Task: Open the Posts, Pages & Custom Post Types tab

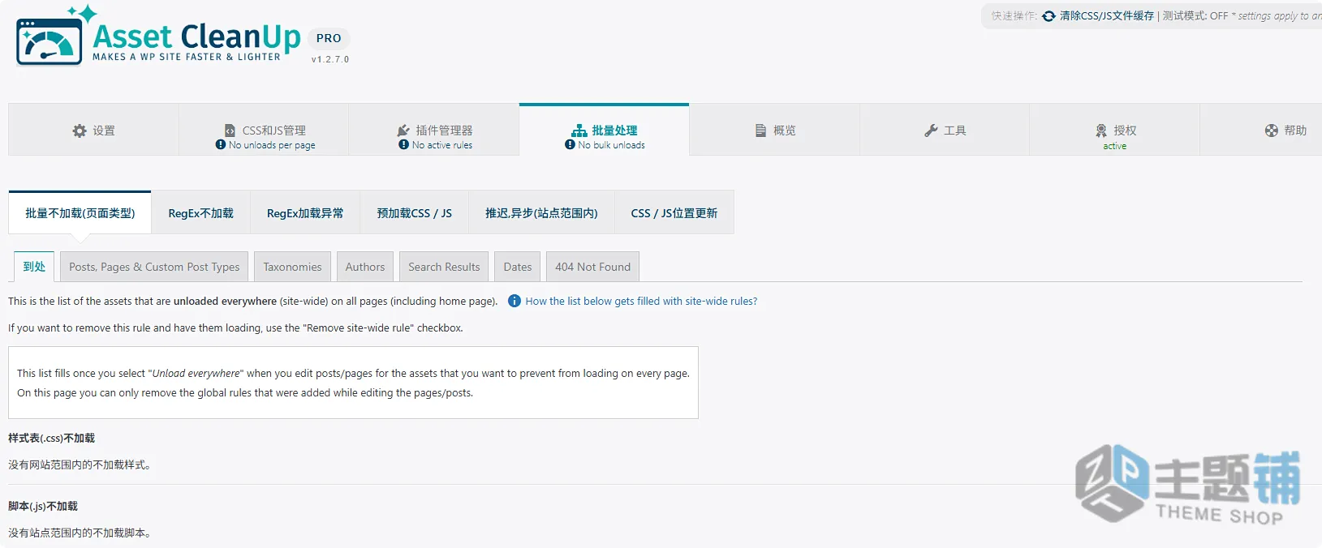Action: (x=154, y=267)
